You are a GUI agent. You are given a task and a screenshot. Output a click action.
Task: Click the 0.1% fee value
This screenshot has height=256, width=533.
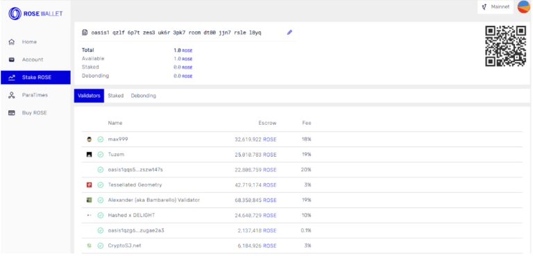(x=306, y=230)
